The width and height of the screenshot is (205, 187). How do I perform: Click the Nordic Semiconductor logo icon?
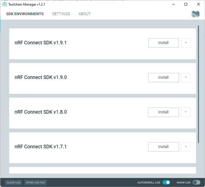(x=196, y=14)
